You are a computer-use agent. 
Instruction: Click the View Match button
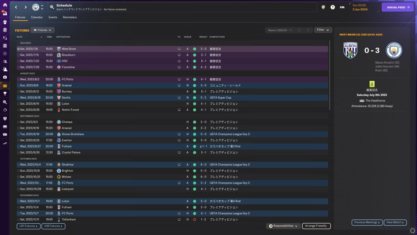coord(395,222)
